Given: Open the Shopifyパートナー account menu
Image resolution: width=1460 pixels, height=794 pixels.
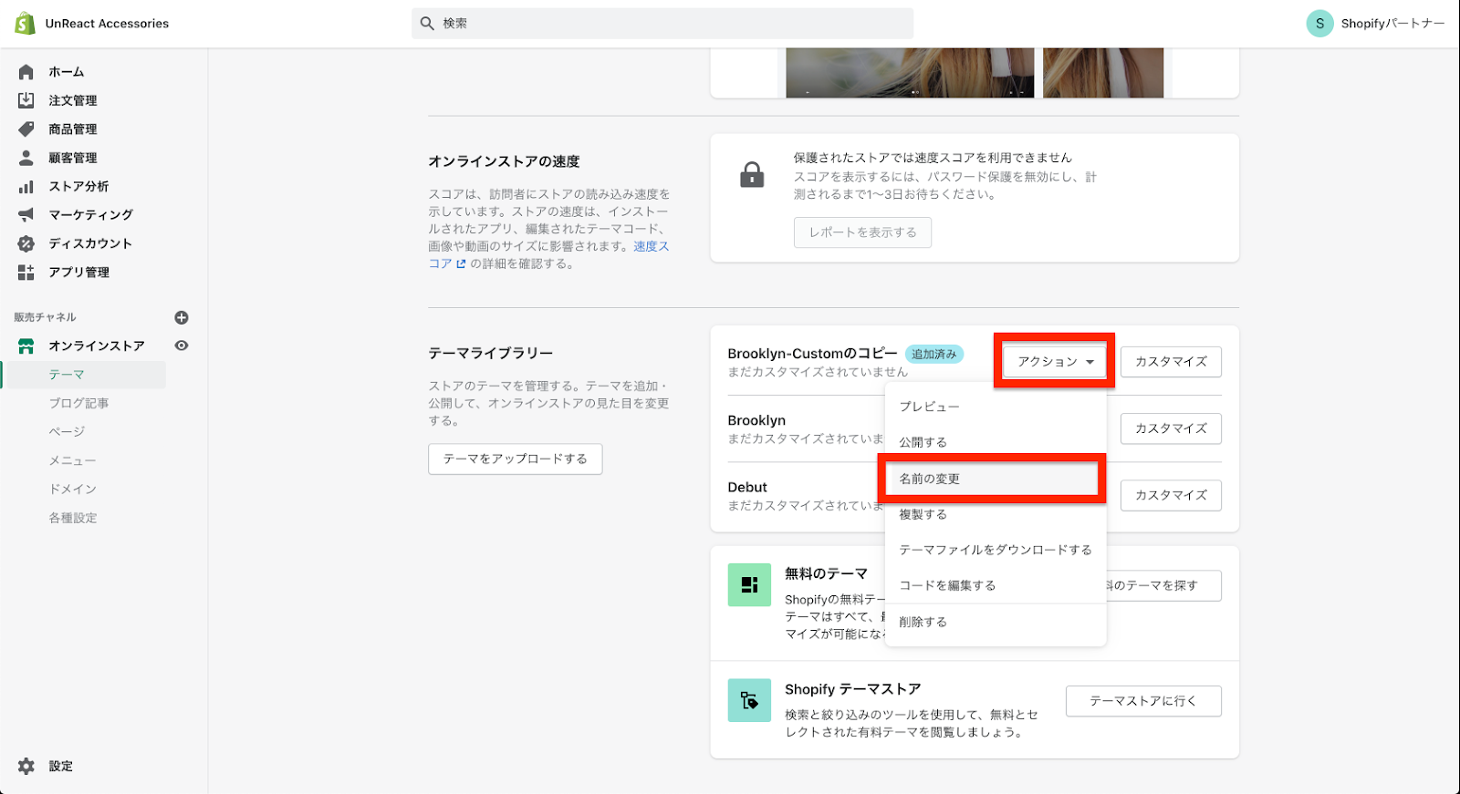Looking at the screenshot, I should pyautogui.click(x=1375, y=24).
